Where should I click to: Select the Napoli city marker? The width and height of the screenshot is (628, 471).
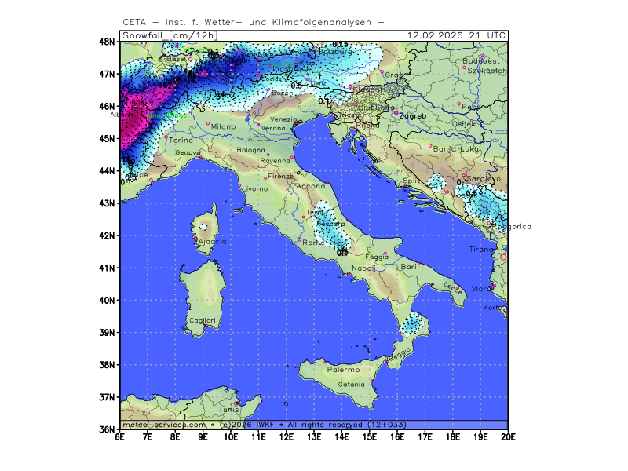tap(349, 273)
